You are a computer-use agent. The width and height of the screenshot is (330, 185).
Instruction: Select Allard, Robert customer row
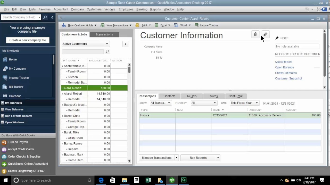(94, 94)
